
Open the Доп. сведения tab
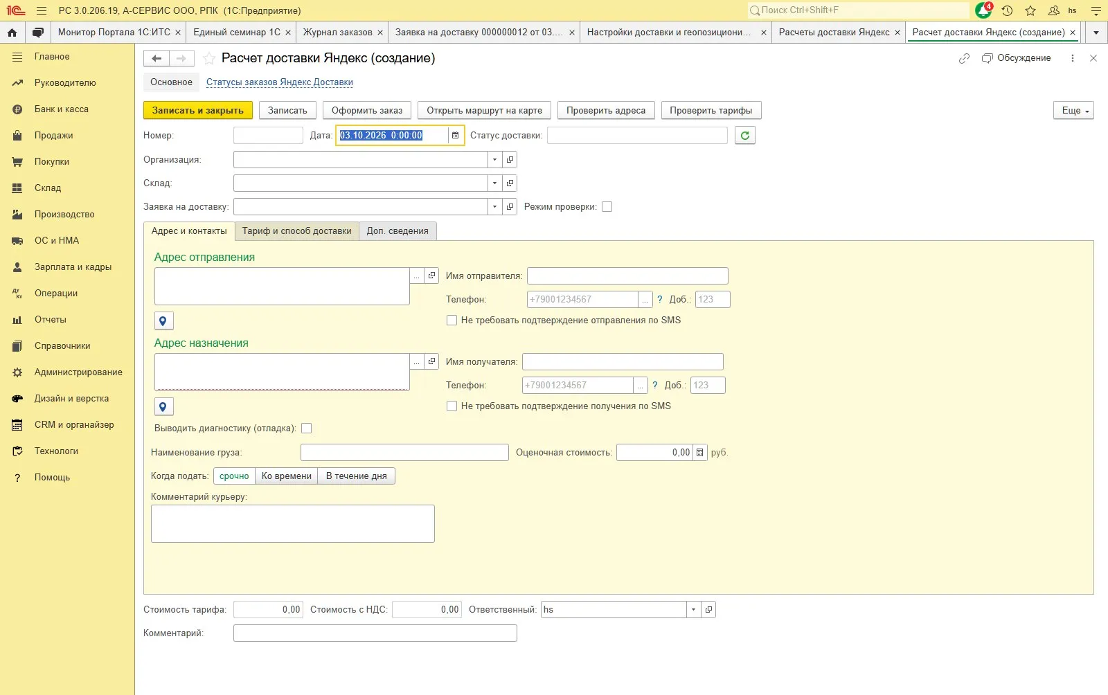coord(397,231)
